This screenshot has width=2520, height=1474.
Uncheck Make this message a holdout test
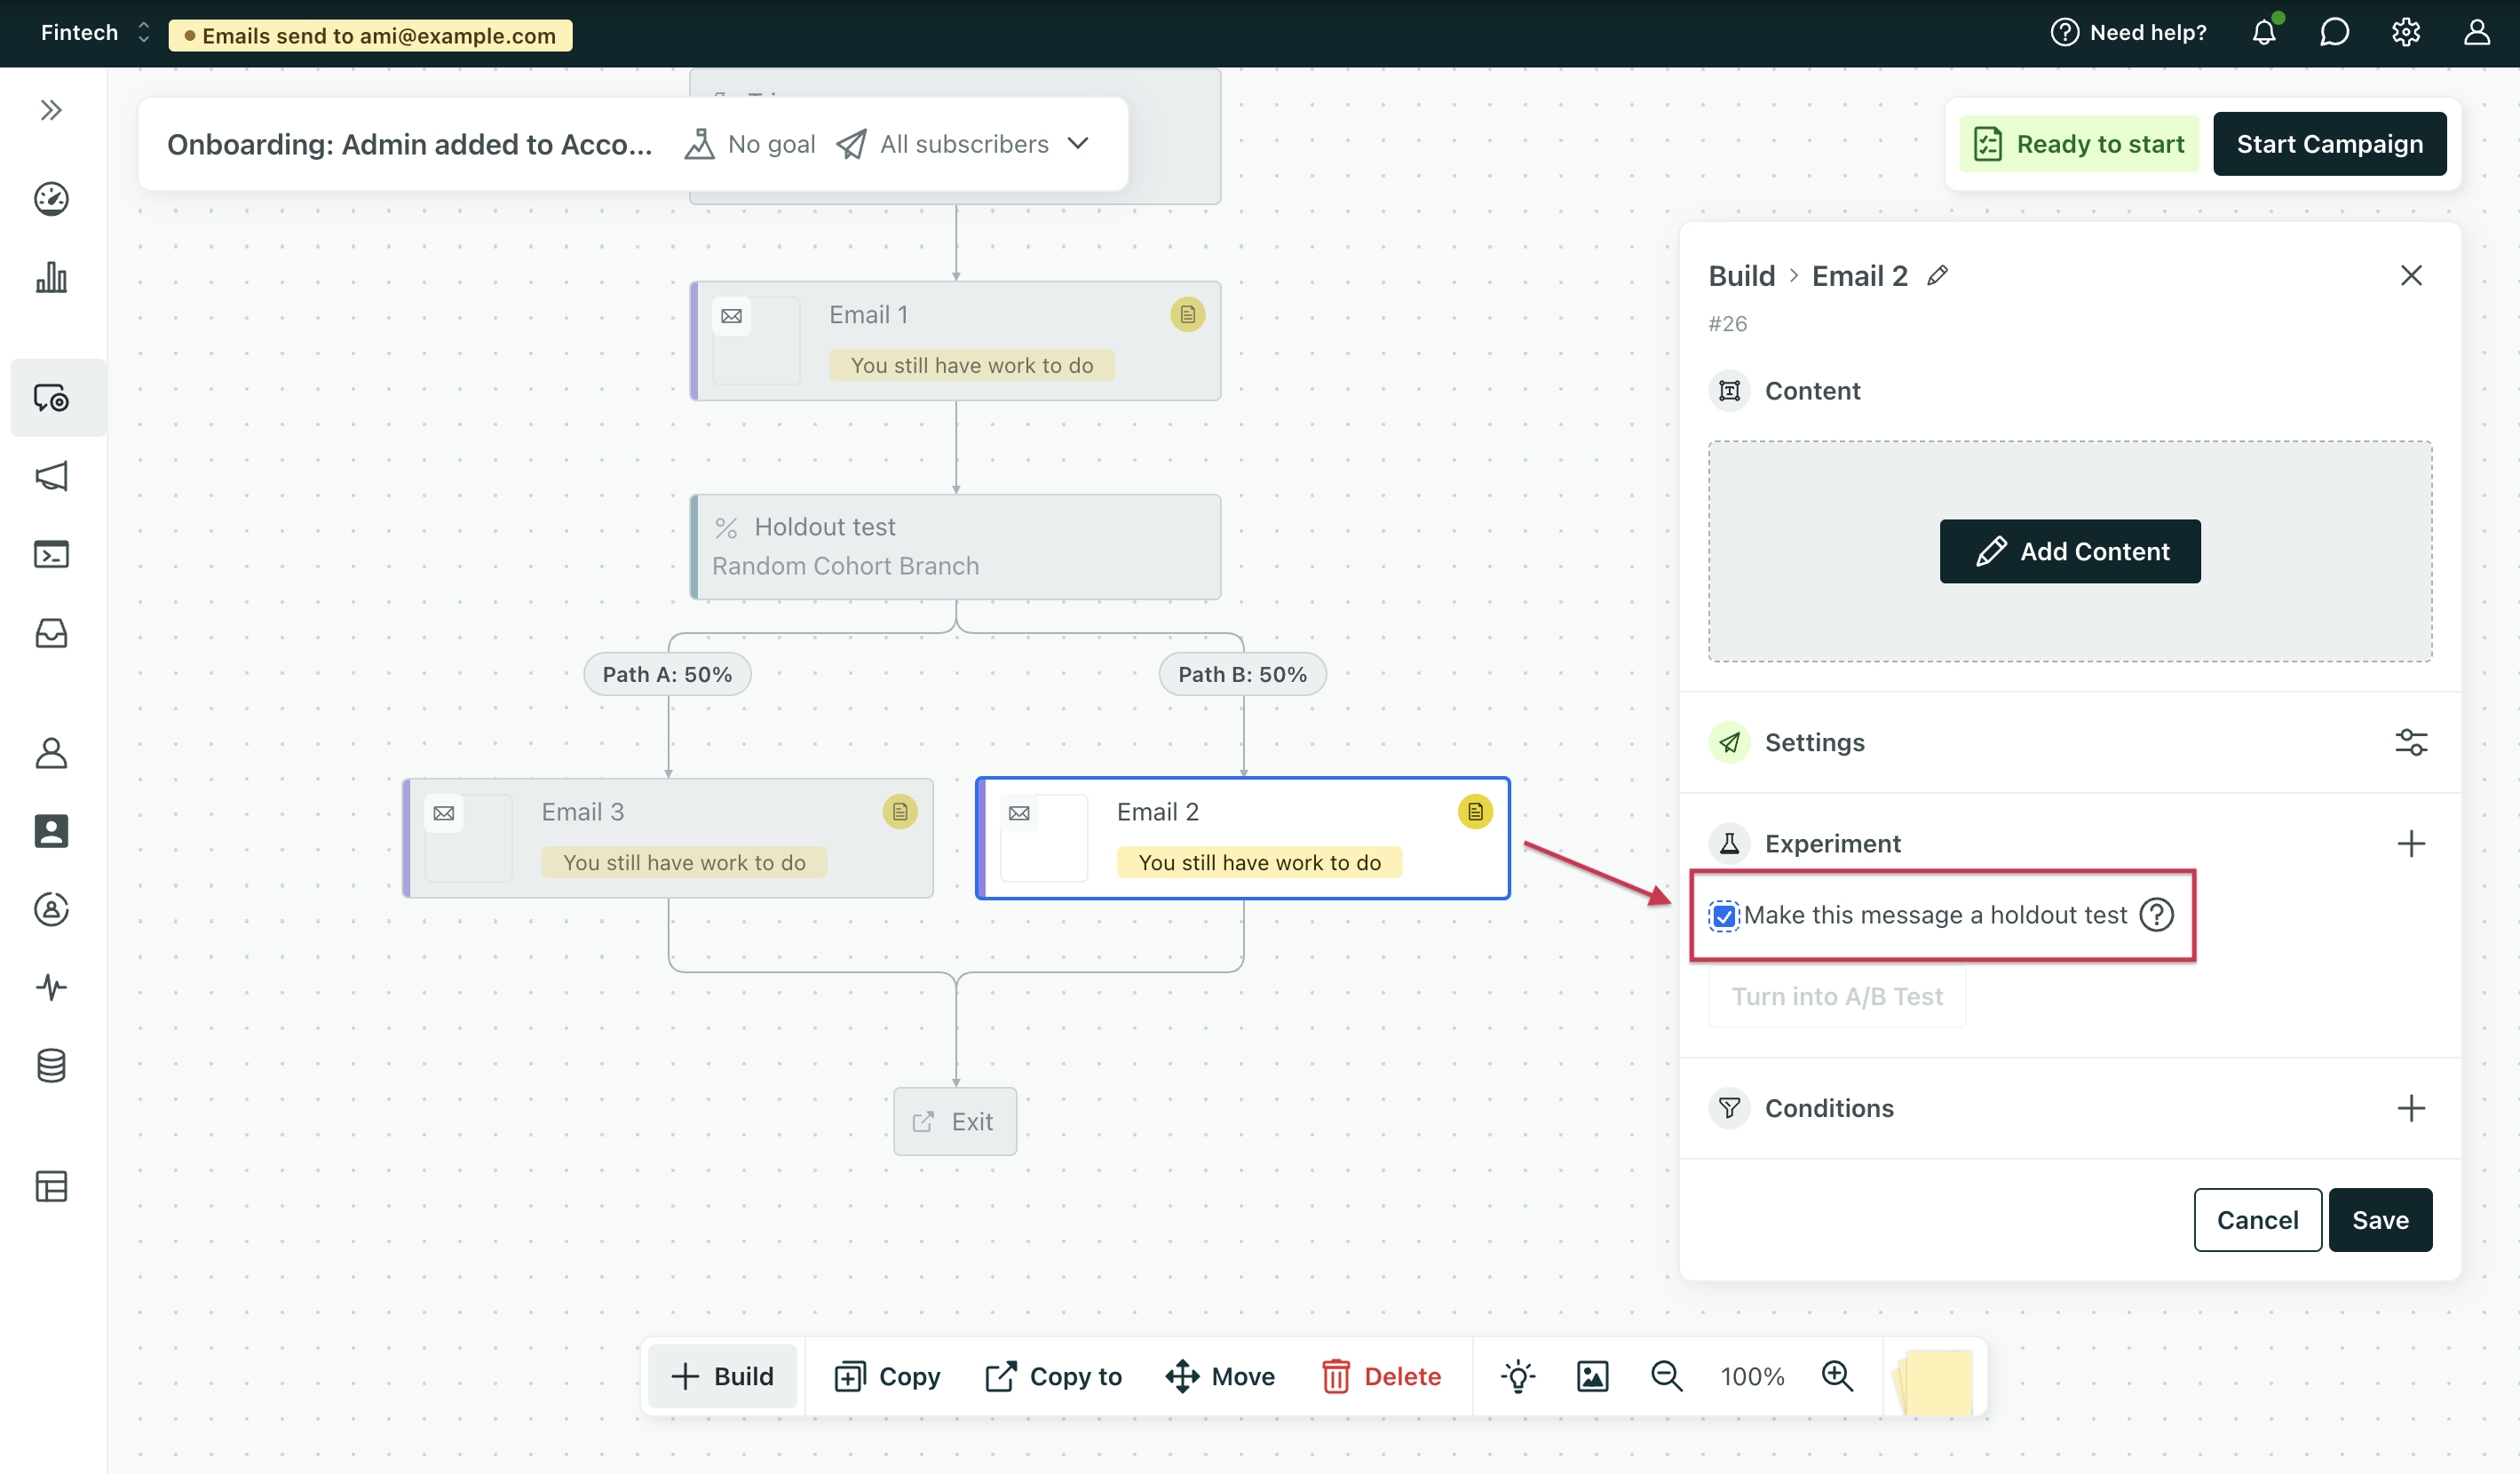coord(1724,915)
